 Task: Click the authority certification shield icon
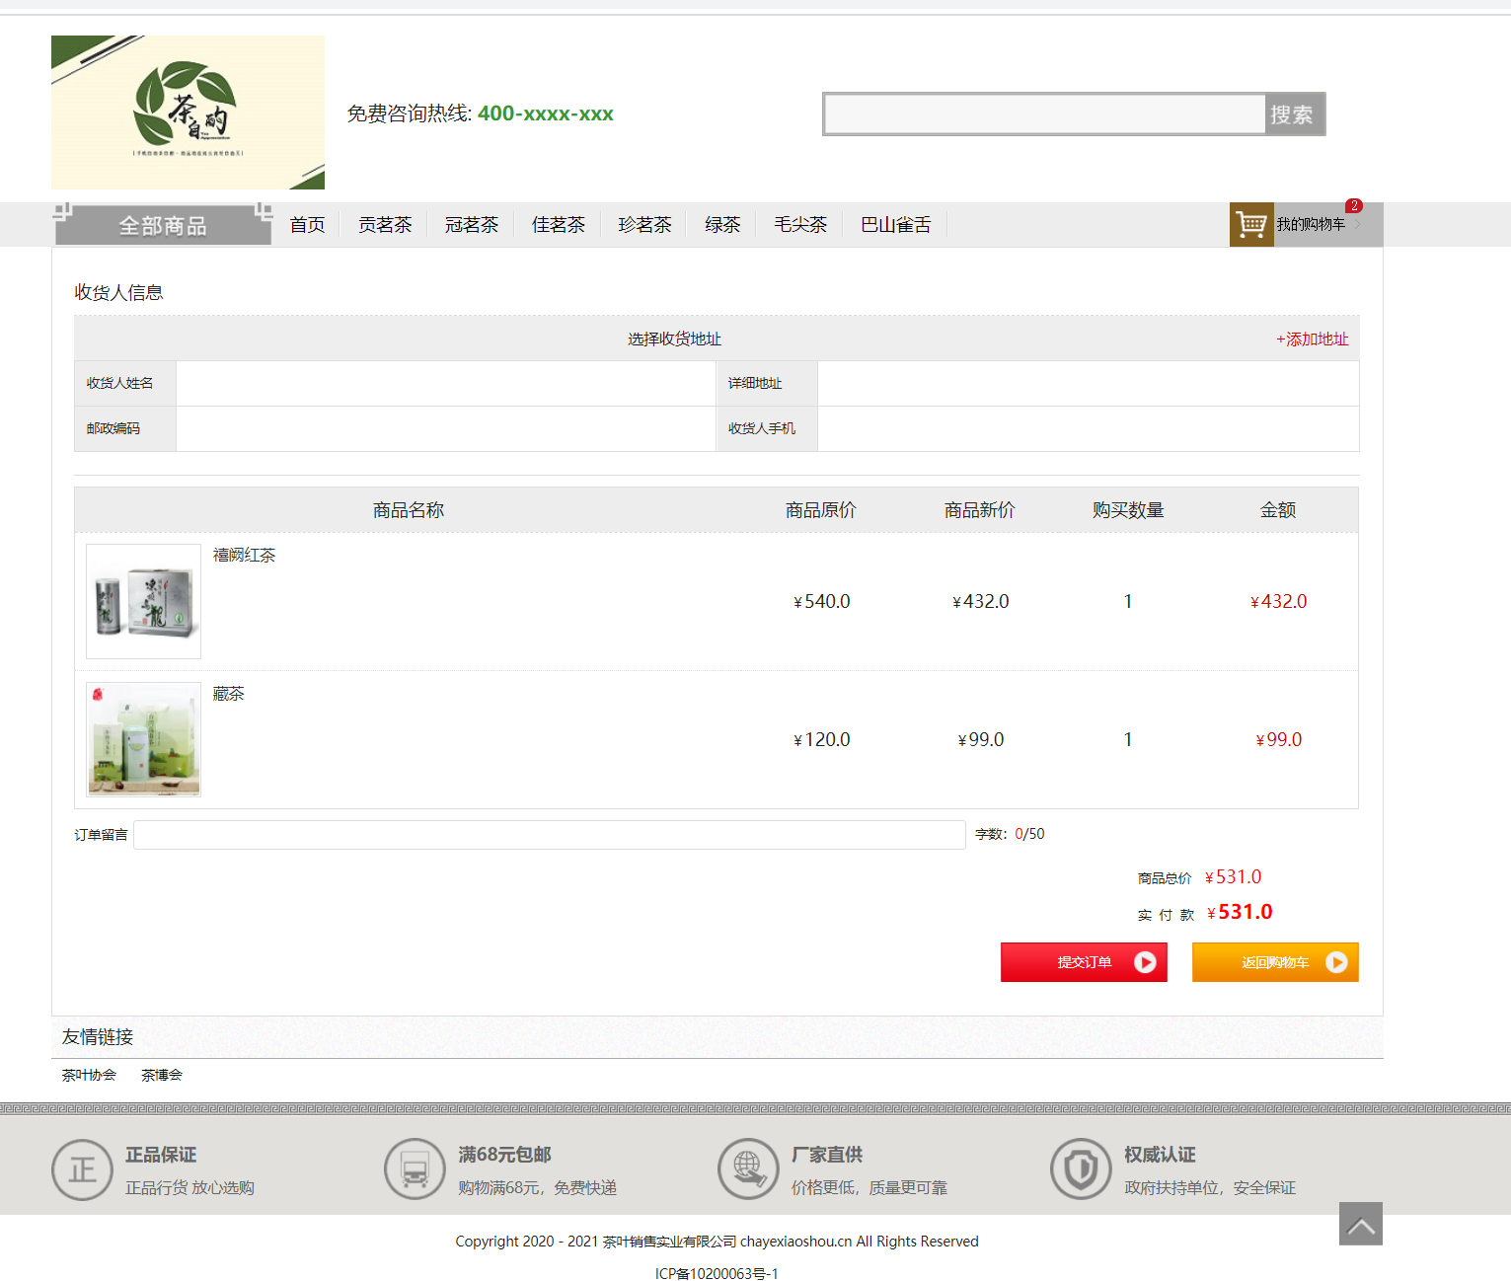[1081, 1169]
